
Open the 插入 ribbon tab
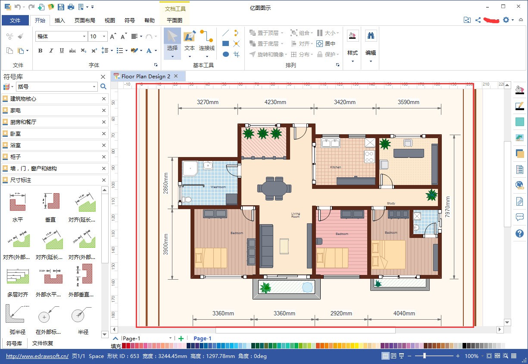pyautogui.click(x=60, y=20)
